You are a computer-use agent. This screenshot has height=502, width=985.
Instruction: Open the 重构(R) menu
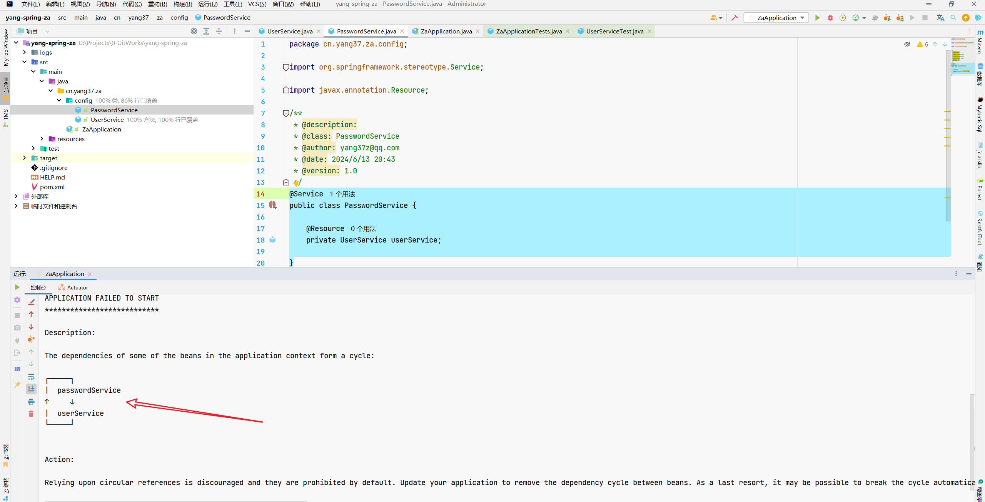coord(157,4)
